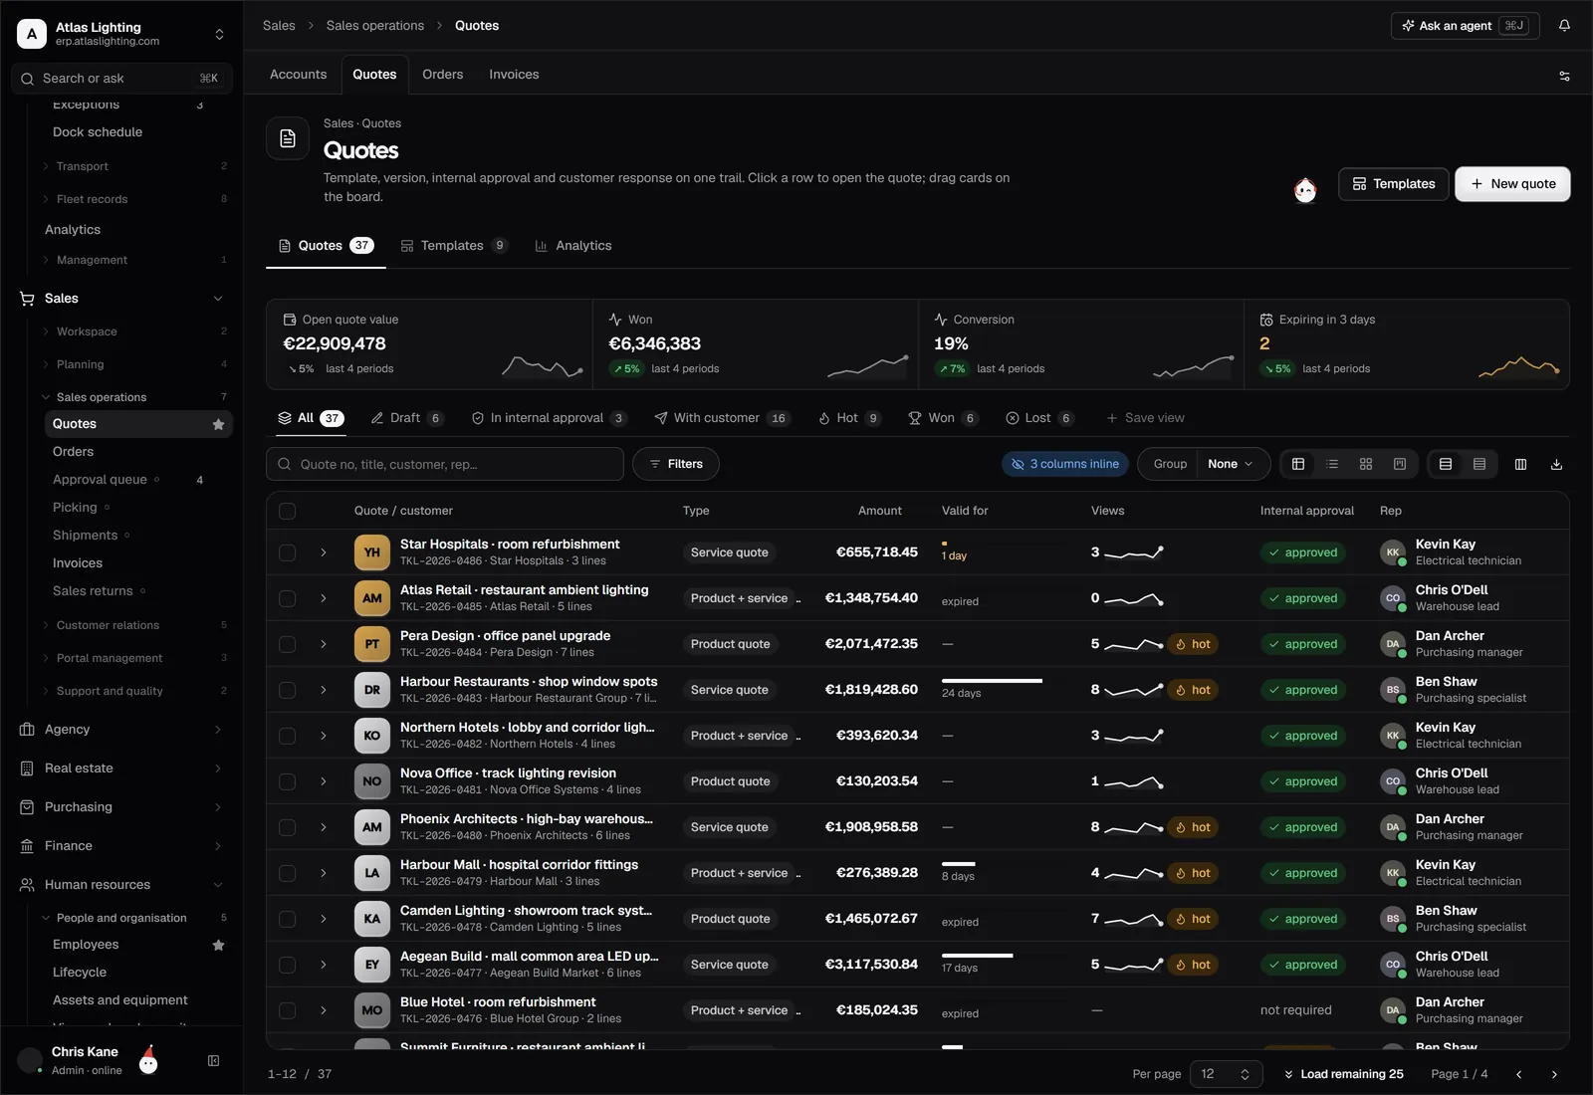
Task: Click Load remaining 25
Action: point(1343,1074)
